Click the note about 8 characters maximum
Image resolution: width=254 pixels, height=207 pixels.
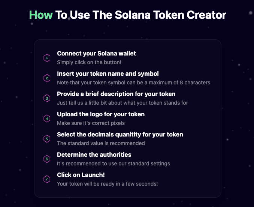tap(133, 82)
